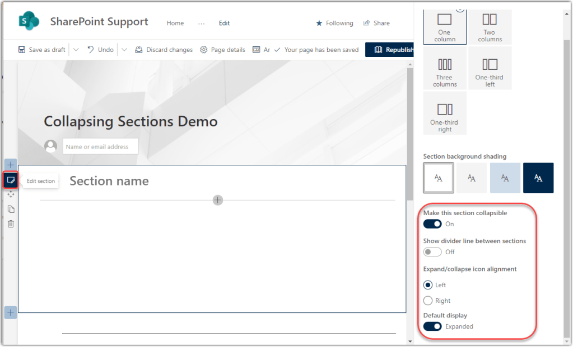Click the Edit section pencil icon

(x=11, y=180)
